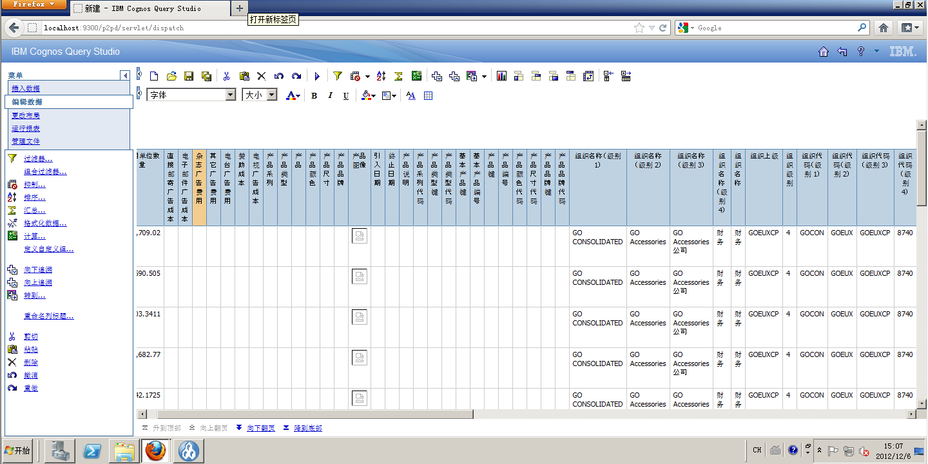928x464 pixels.
Task: Click the Save As toolbar icon
Action: pyautogui.click(x=206, y=76)
